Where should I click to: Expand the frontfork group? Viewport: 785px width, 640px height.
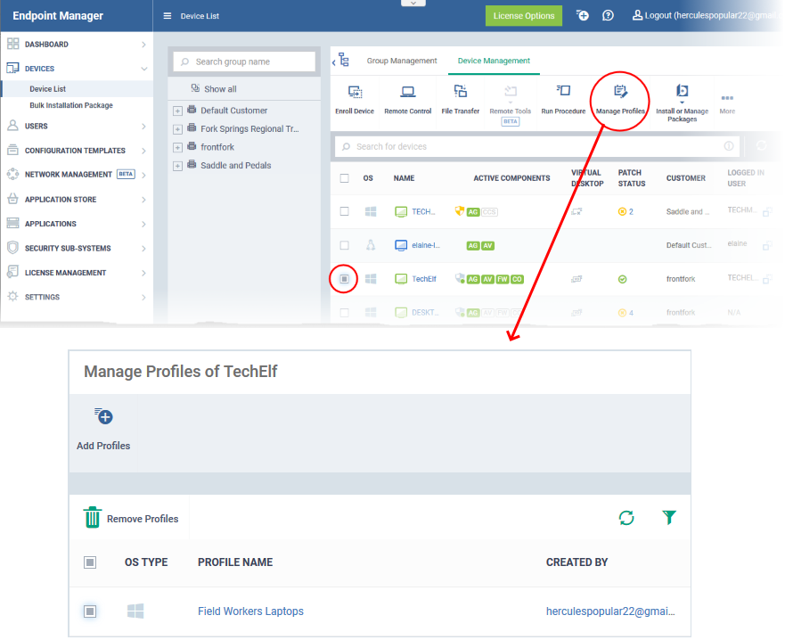pyautogui.click(x=177, y=147)
